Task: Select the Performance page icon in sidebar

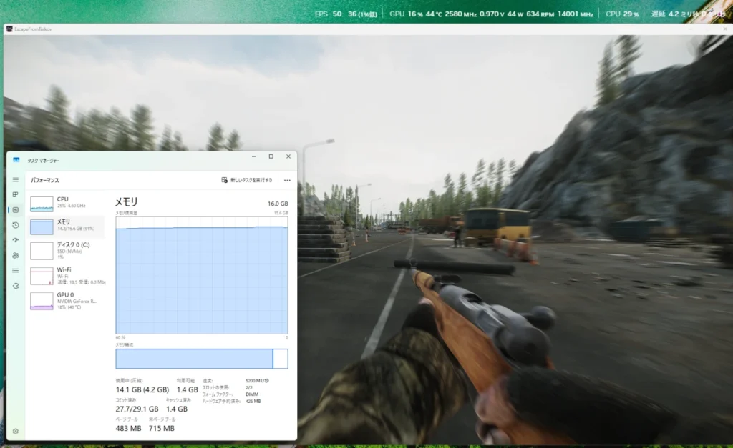Action: pyautogui.click(x=16, y=210)
